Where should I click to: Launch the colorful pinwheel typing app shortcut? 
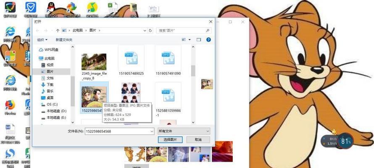[71, 10]
